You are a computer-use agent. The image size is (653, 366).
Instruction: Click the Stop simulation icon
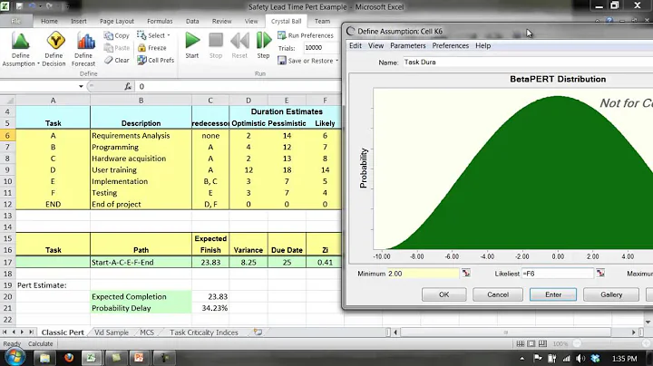pyautogui.click(x=216, y=41)
